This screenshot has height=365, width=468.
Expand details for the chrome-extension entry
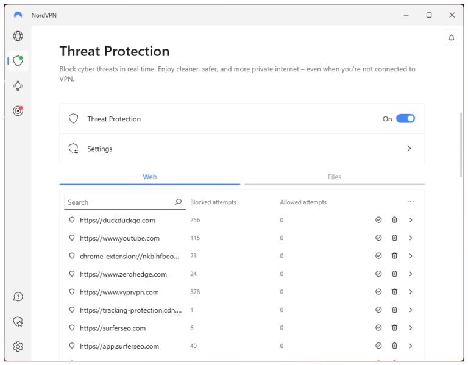click(x=411, y=256)
